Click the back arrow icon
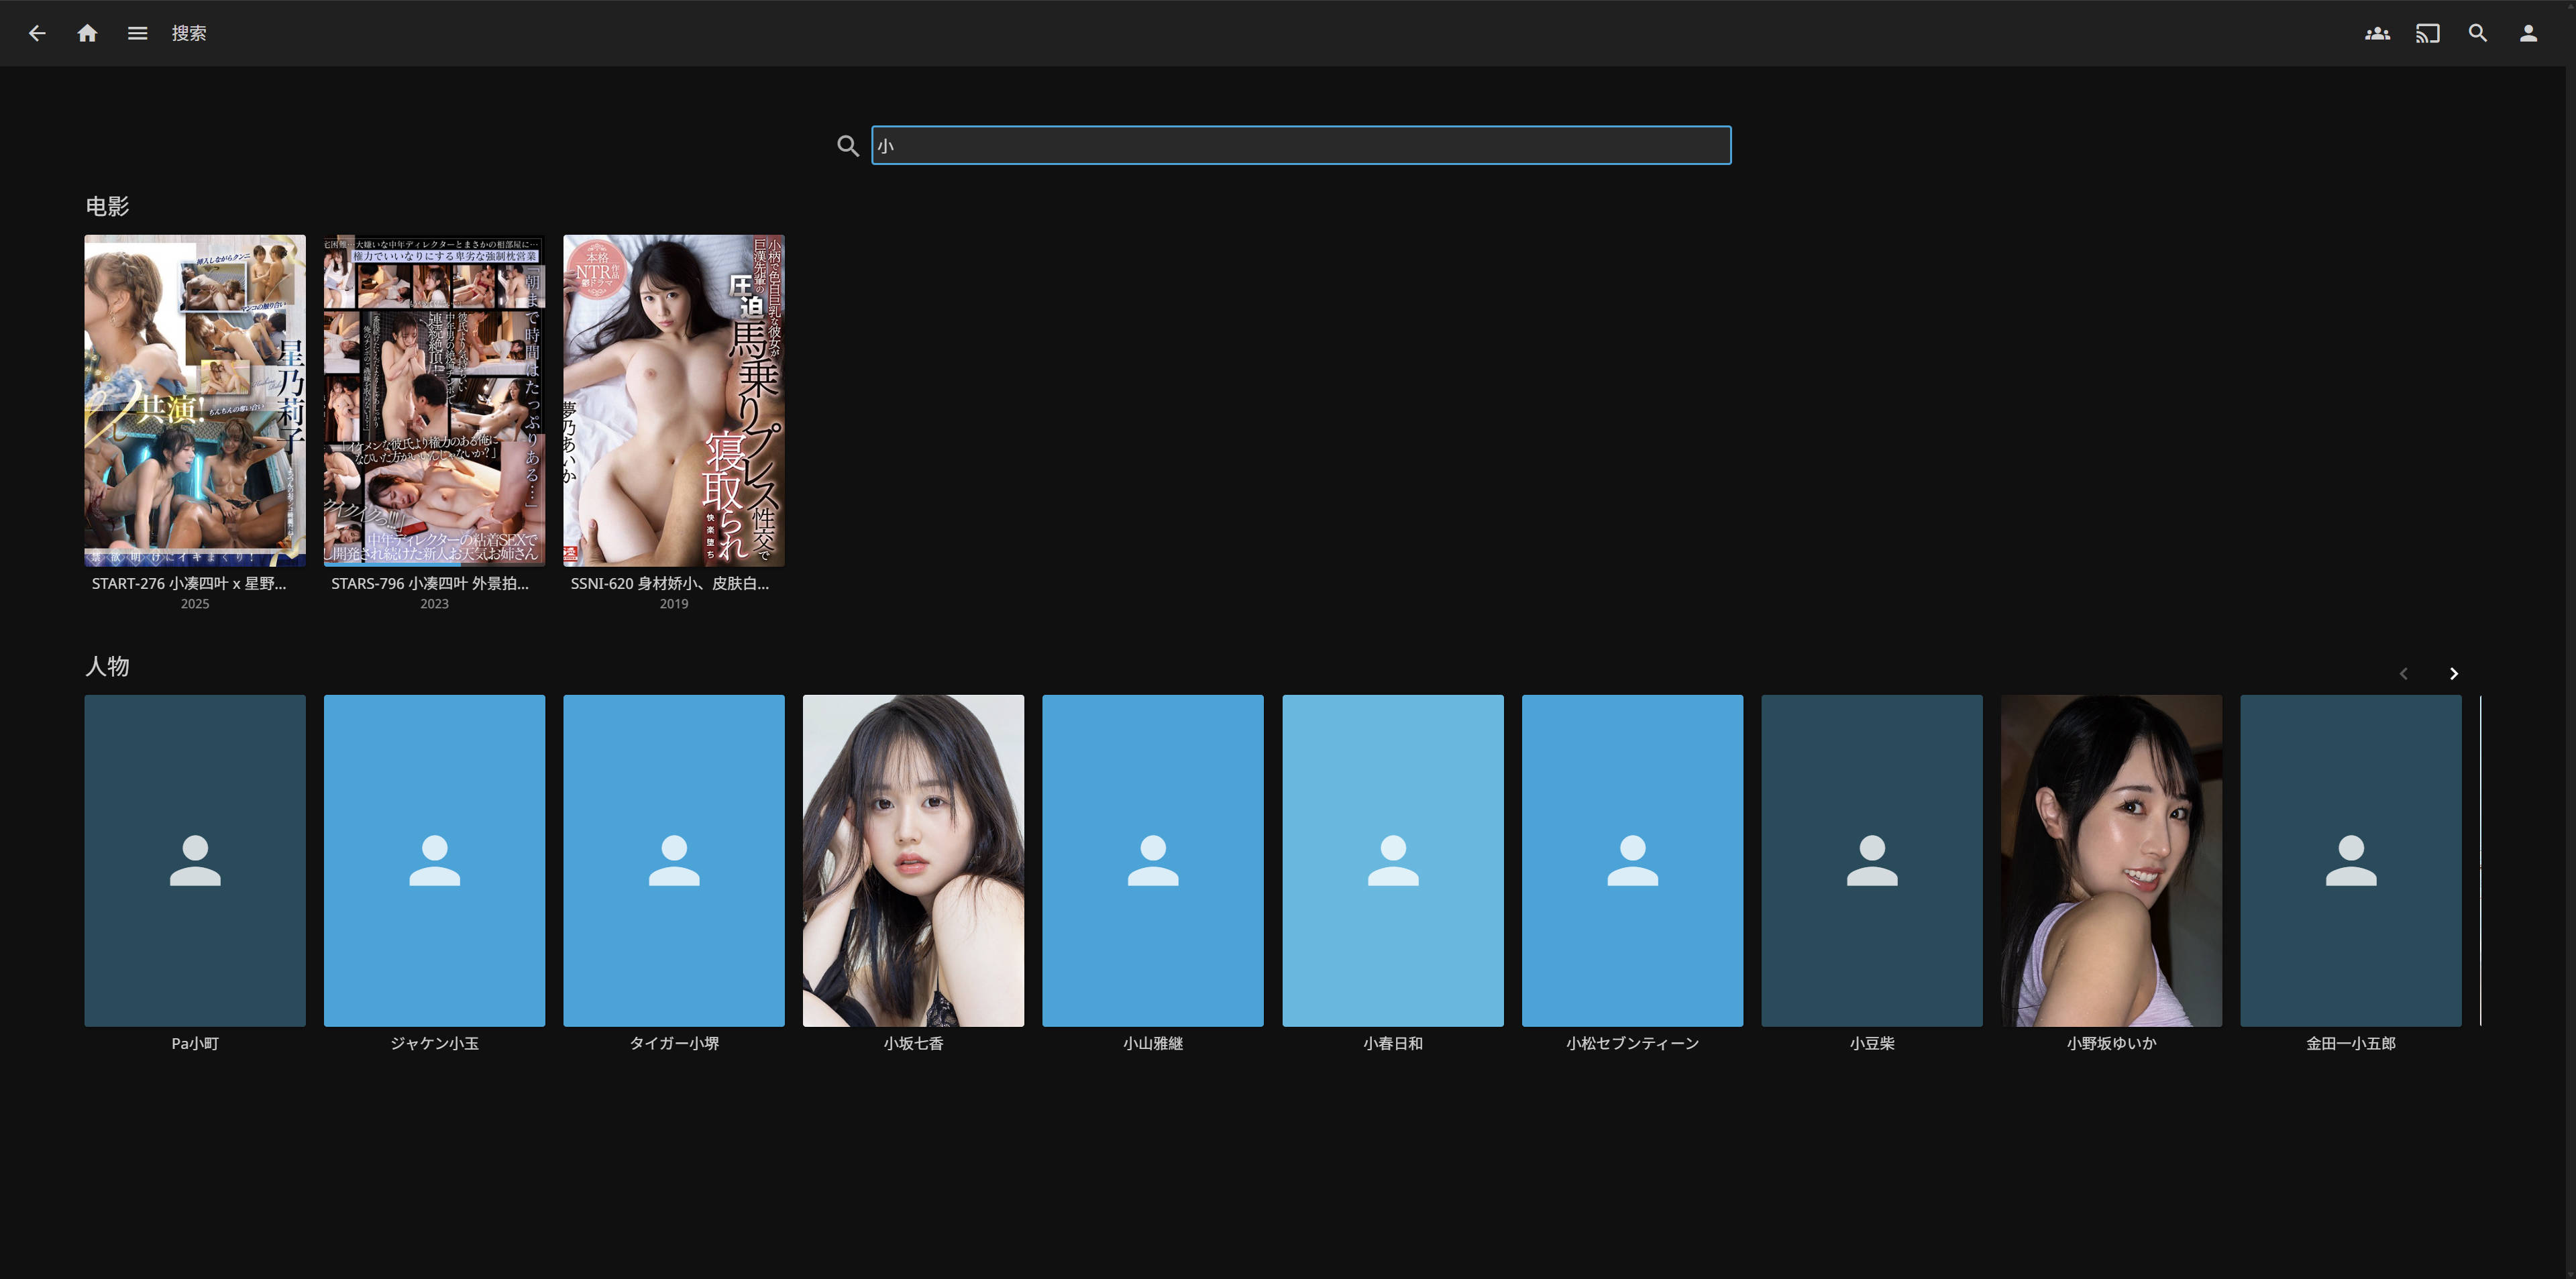This screenshot has height=1279, width=2576. (37, 33)
